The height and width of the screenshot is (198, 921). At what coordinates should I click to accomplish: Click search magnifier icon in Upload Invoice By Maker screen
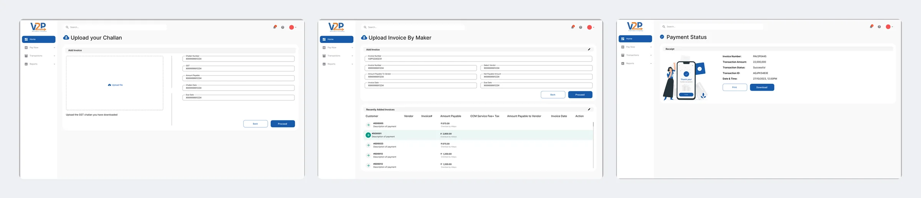point(365,27)
